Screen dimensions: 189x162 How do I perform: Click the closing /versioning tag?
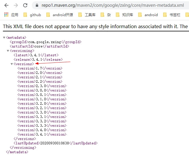coord(23,148)
